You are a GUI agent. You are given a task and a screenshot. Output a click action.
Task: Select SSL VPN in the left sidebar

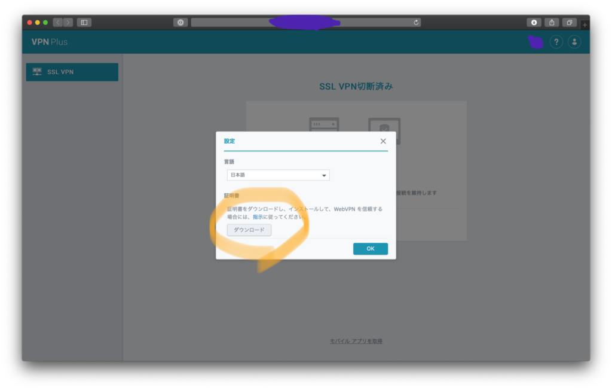tap(72, 72)
